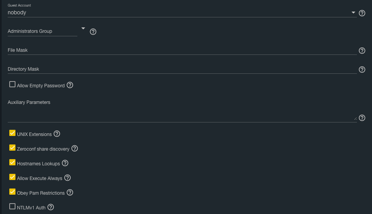
Task: Click into the File Mask field
Action: [182, 50]
